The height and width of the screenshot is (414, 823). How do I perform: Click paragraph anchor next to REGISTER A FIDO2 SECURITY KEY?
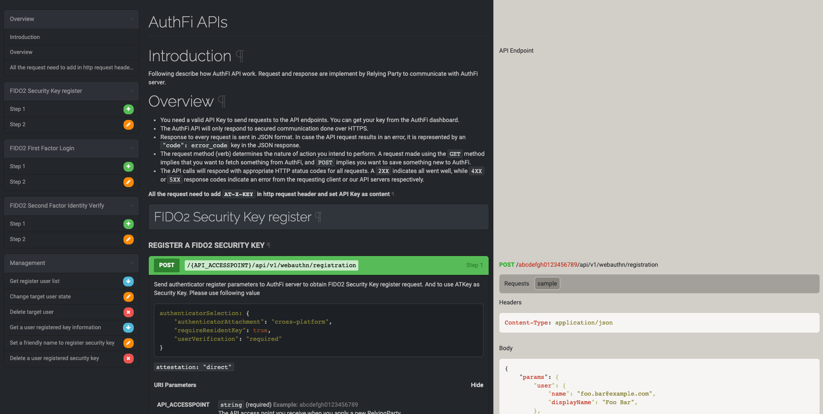pyautogui.click(x=268, y=245)
